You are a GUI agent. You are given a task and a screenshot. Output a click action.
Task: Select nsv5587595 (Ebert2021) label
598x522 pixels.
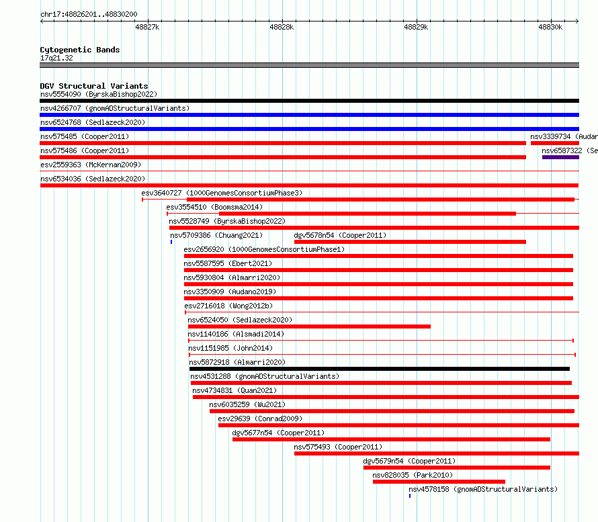[228, 263]
